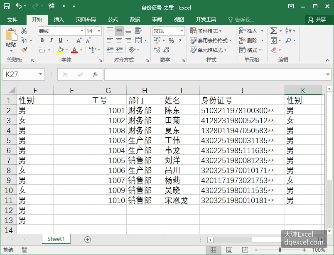This screenshot has width=334, height=255.
Task: Select the Sheet1 tab
Action: 56,239
